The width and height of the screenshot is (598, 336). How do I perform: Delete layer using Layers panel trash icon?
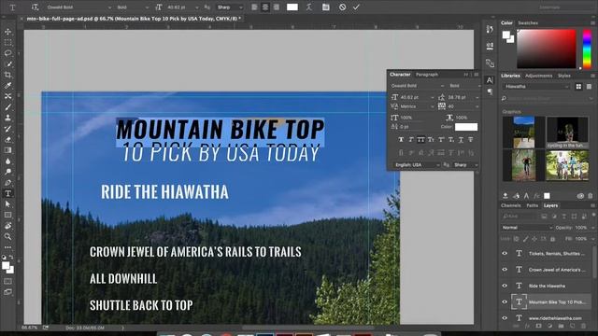click(x=583, y=327)
